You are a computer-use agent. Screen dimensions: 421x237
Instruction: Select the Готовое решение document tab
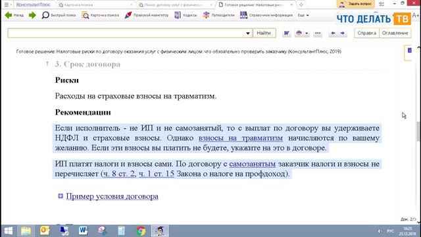tap(254, 5)
